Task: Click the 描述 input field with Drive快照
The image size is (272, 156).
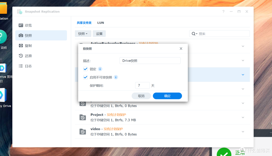Action: tap(150, 61)
